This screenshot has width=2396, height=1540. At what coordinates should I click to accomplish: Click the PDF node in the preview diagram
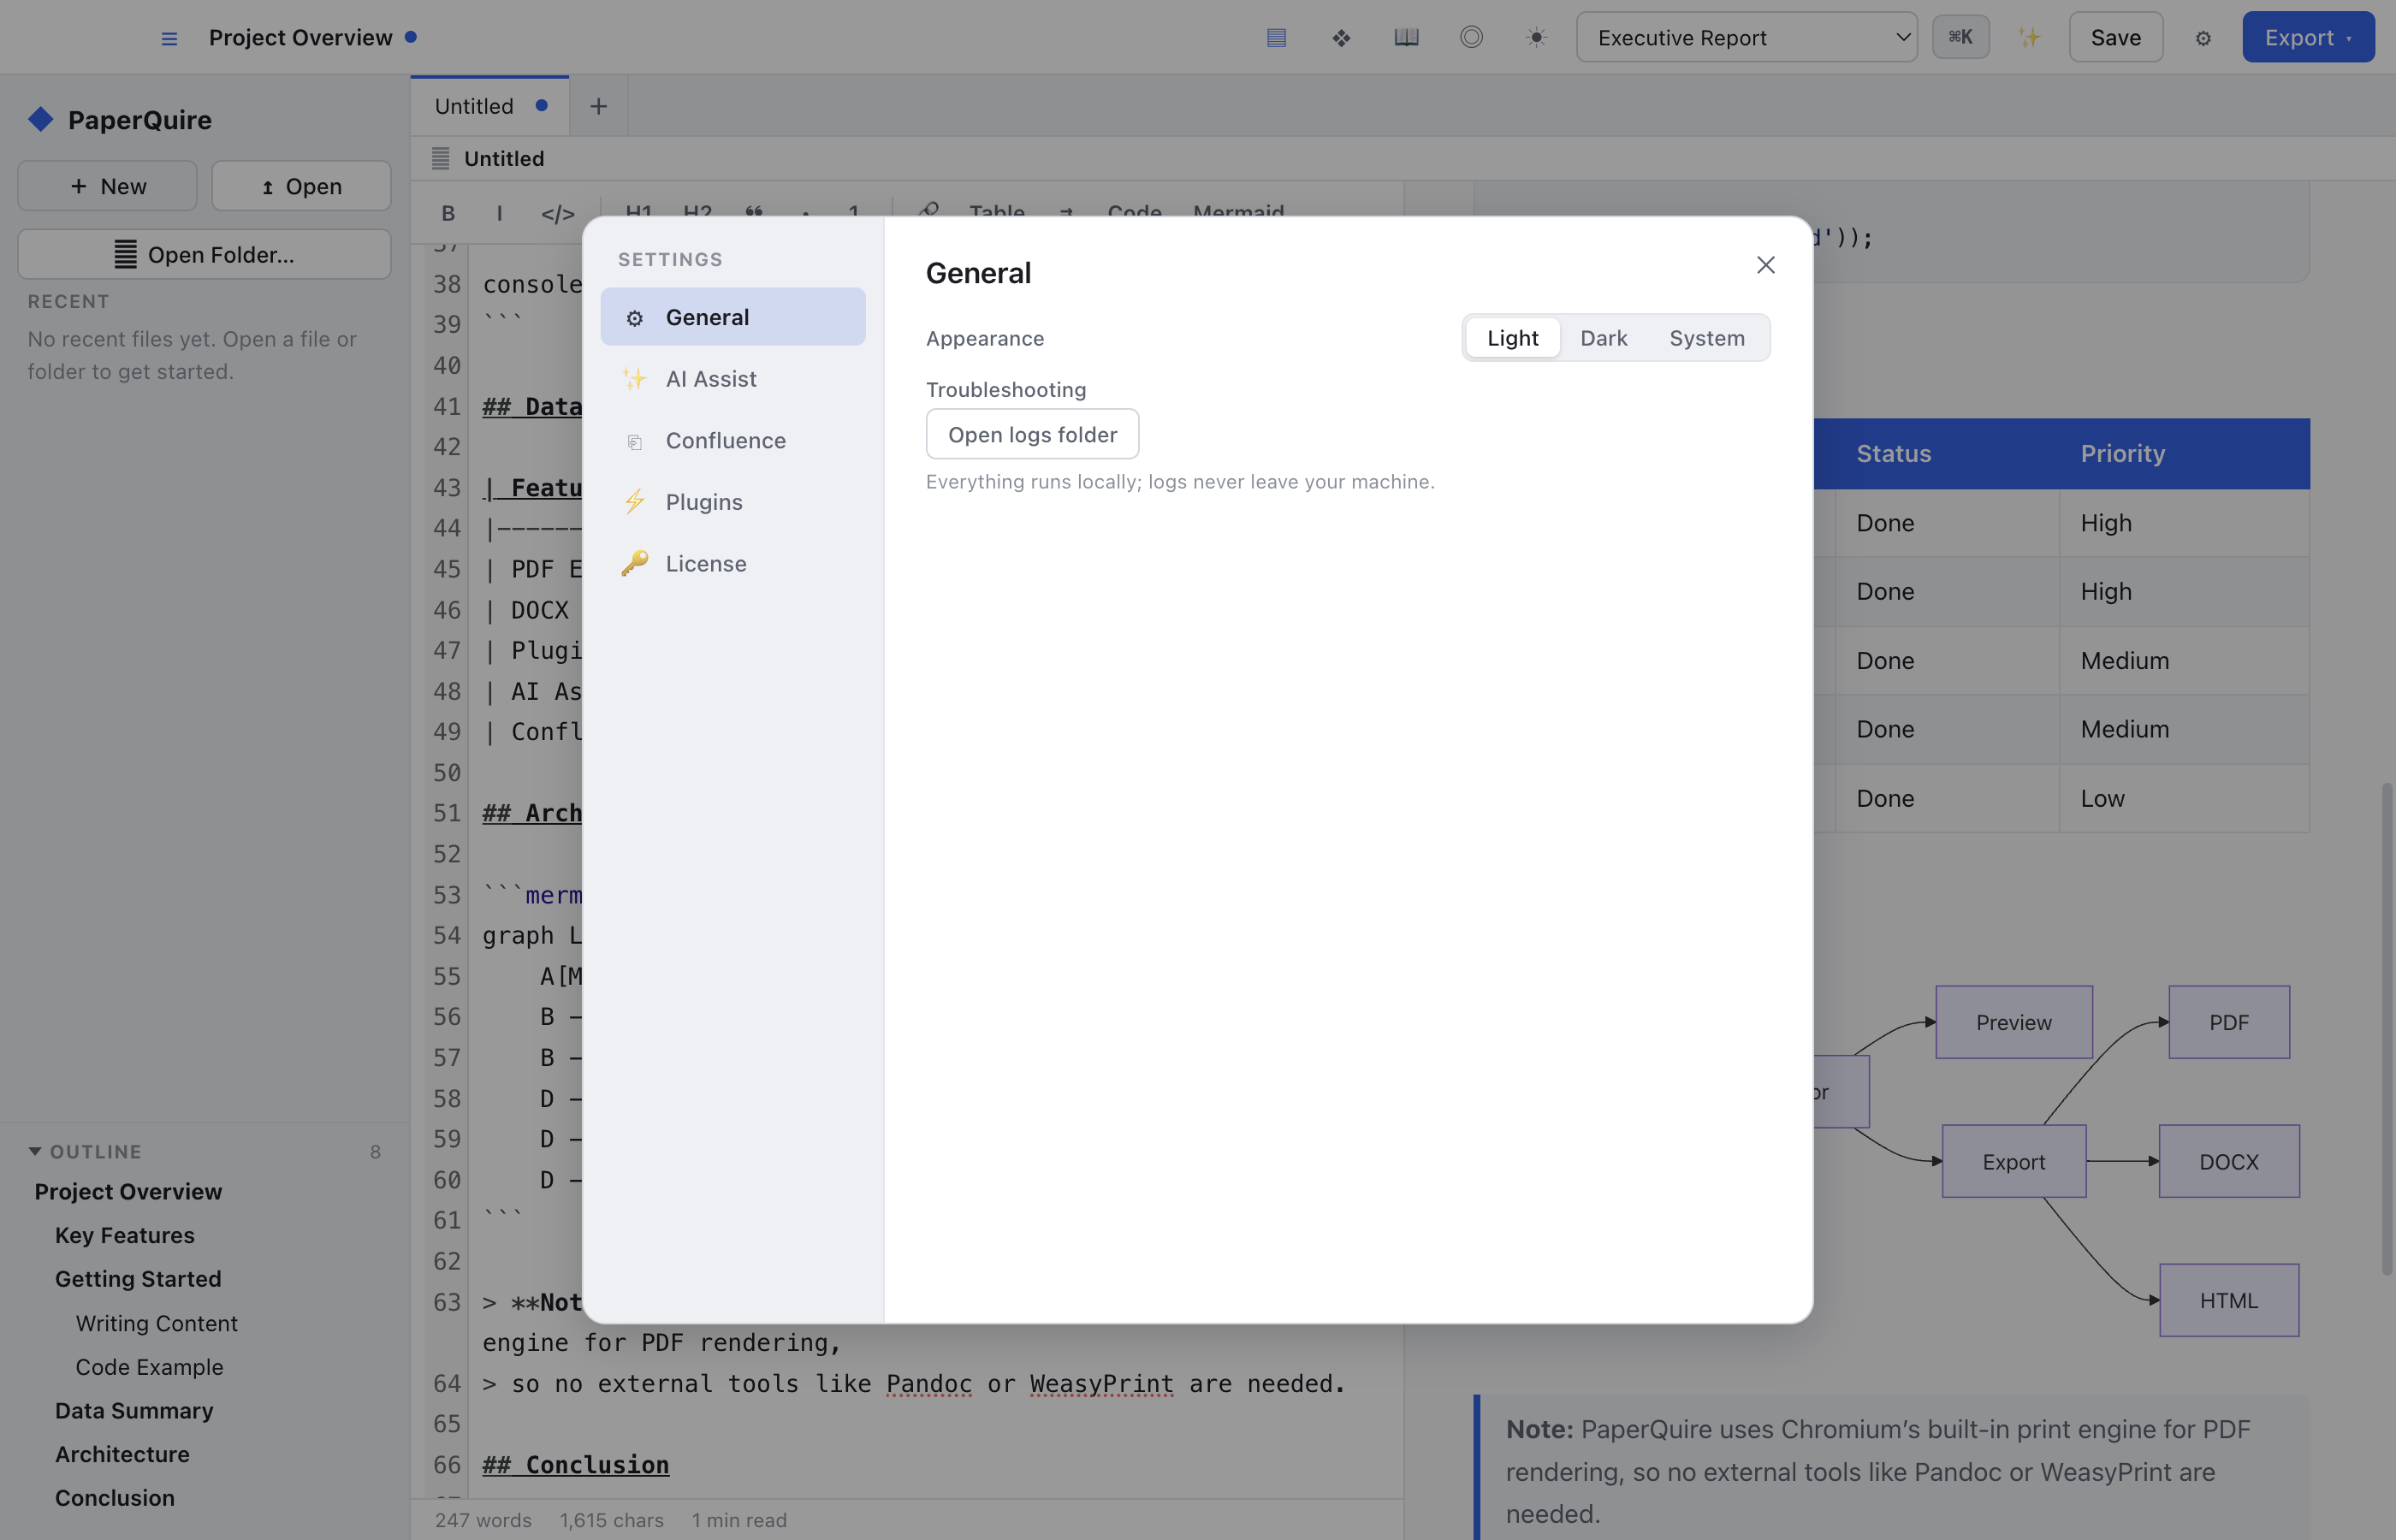(2228, 1022)
